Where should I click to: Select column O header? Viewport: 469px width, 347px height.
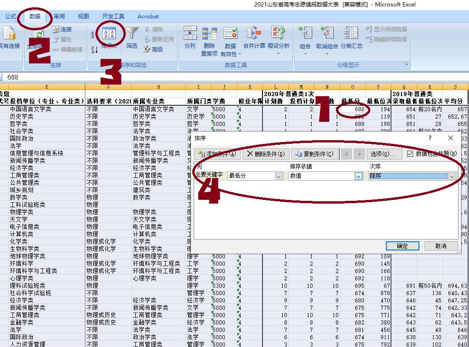352,87
